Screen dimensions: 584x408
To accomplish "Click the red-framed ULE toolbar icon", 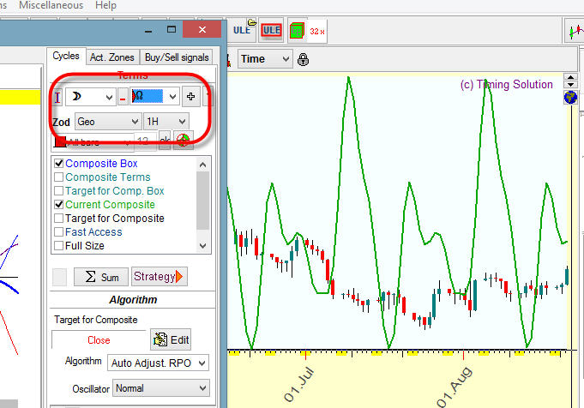I will pyautogui.click(x=272, y=31).
